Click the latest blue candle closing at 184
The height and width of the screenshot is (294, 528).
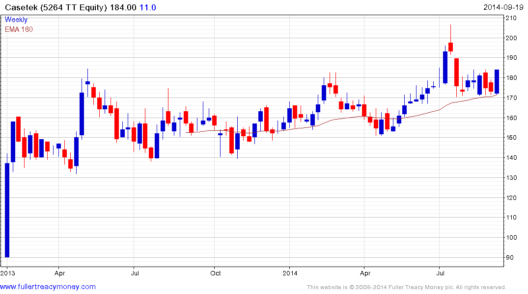497,82
